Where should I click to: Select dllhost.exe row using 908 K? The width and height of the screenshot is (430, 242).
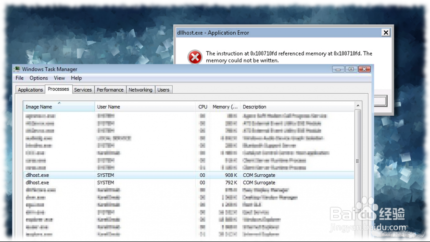click(189, 175)
